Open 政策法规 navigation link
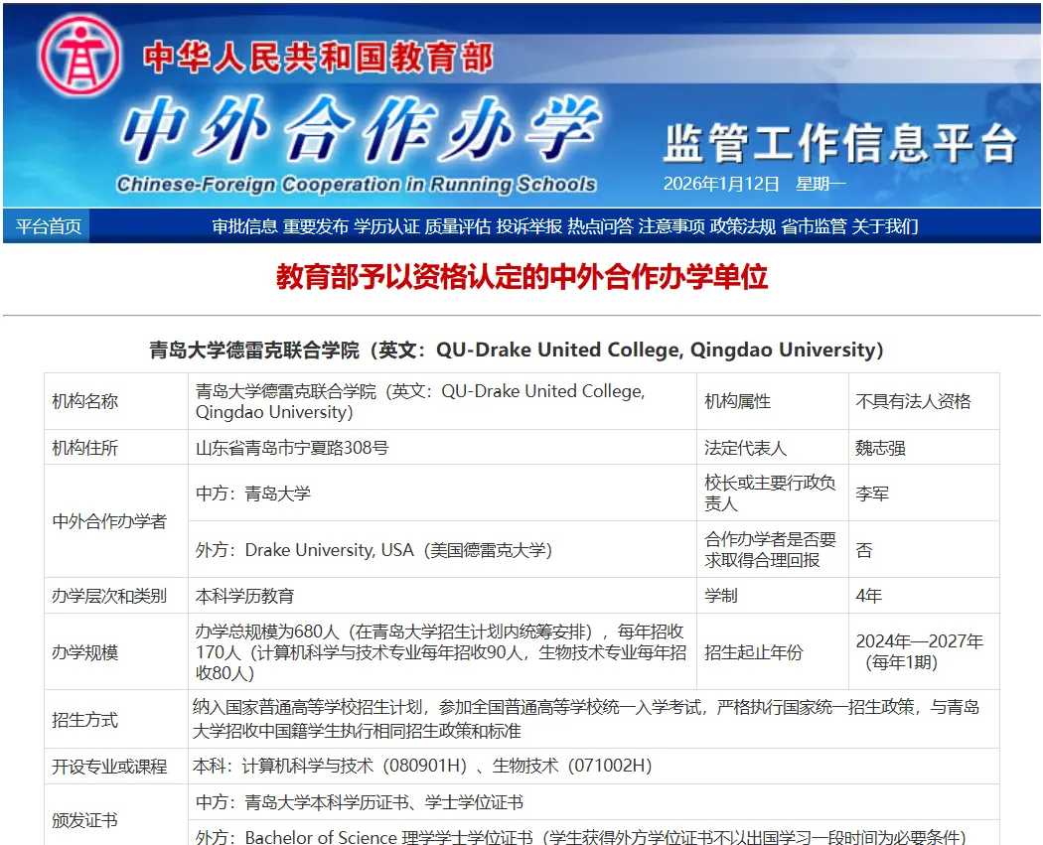 [743, 226]
